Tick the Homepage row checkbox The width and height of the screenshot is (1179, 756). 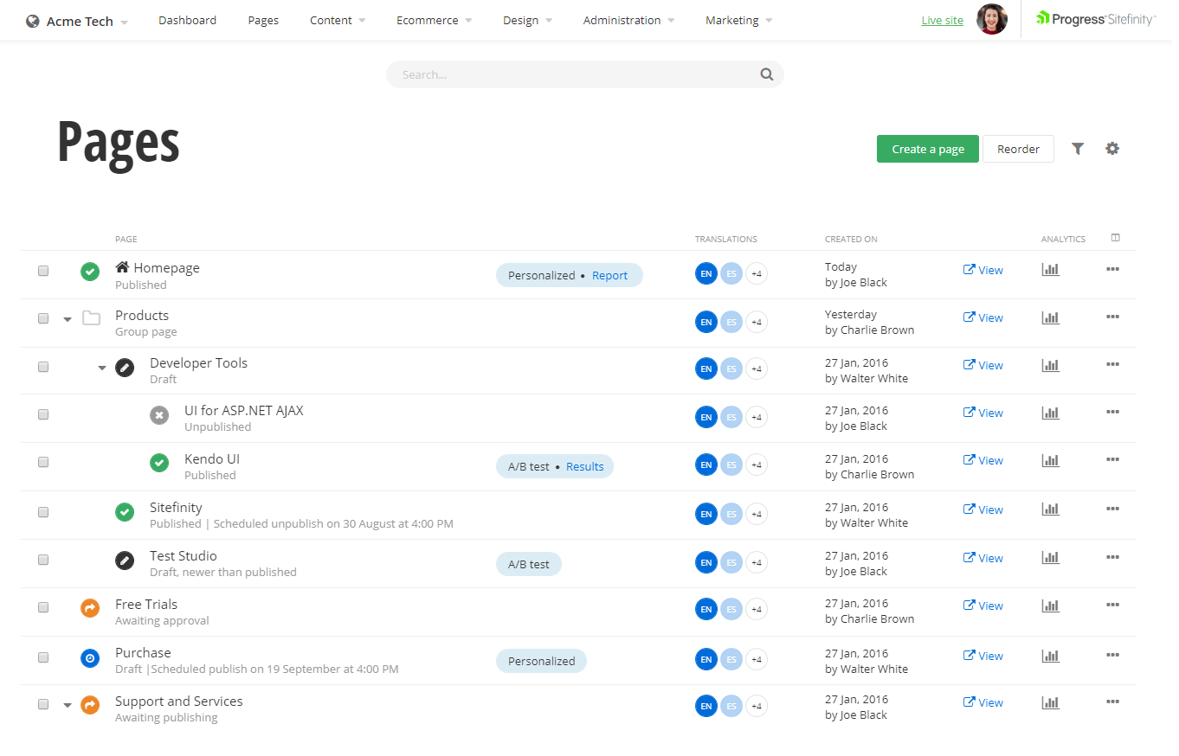[x=43, y=271]
